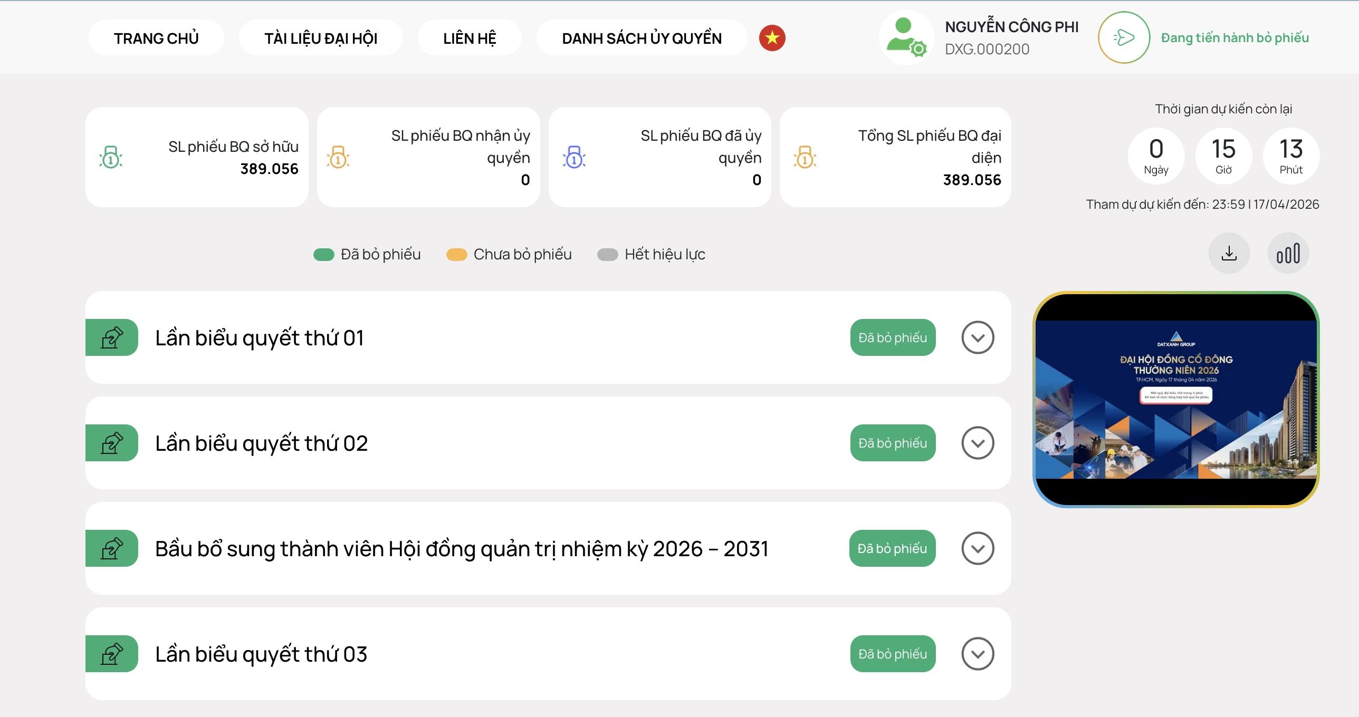This screenshot has height=717, width=1359.
Task: Click the voting-in-progress paper plane icon
Action: pos(1124,37)
